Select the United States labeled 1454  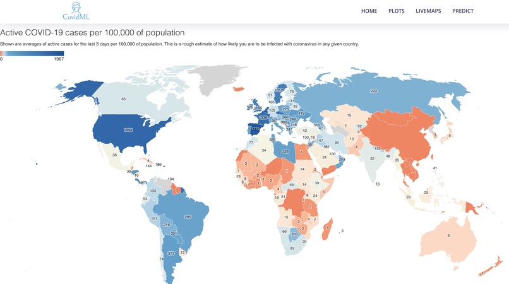pyautogui.click(x=128, y=130)
